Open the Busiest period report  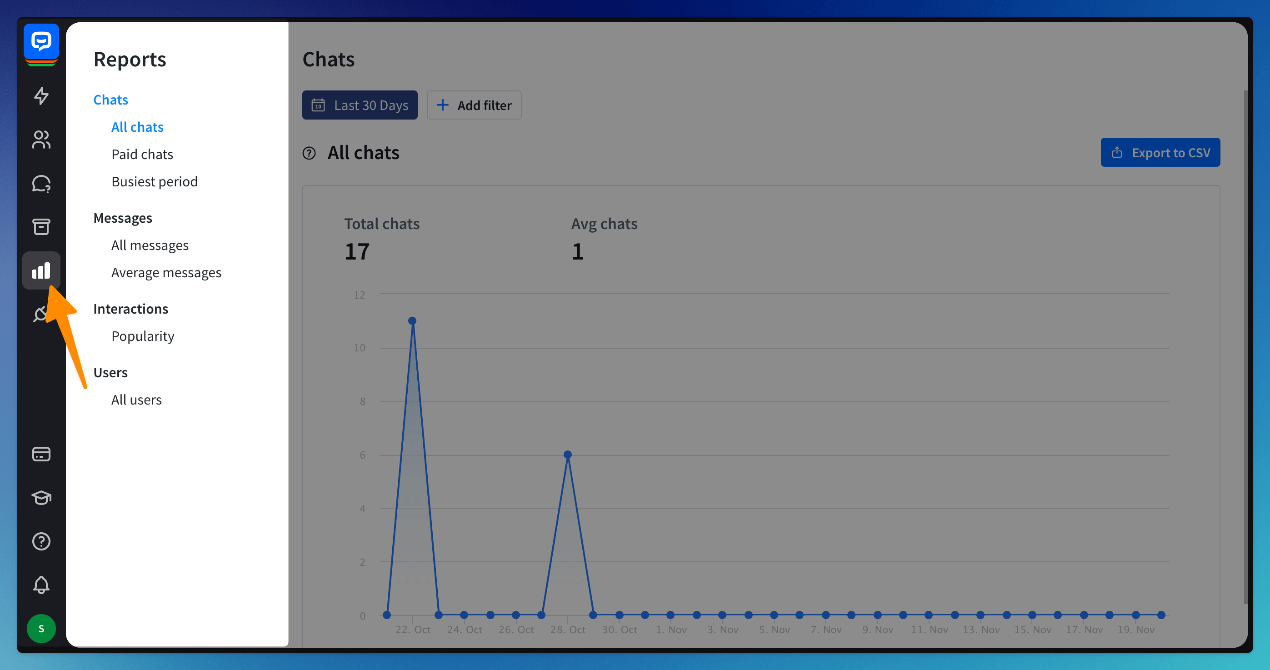pos(154,181)
